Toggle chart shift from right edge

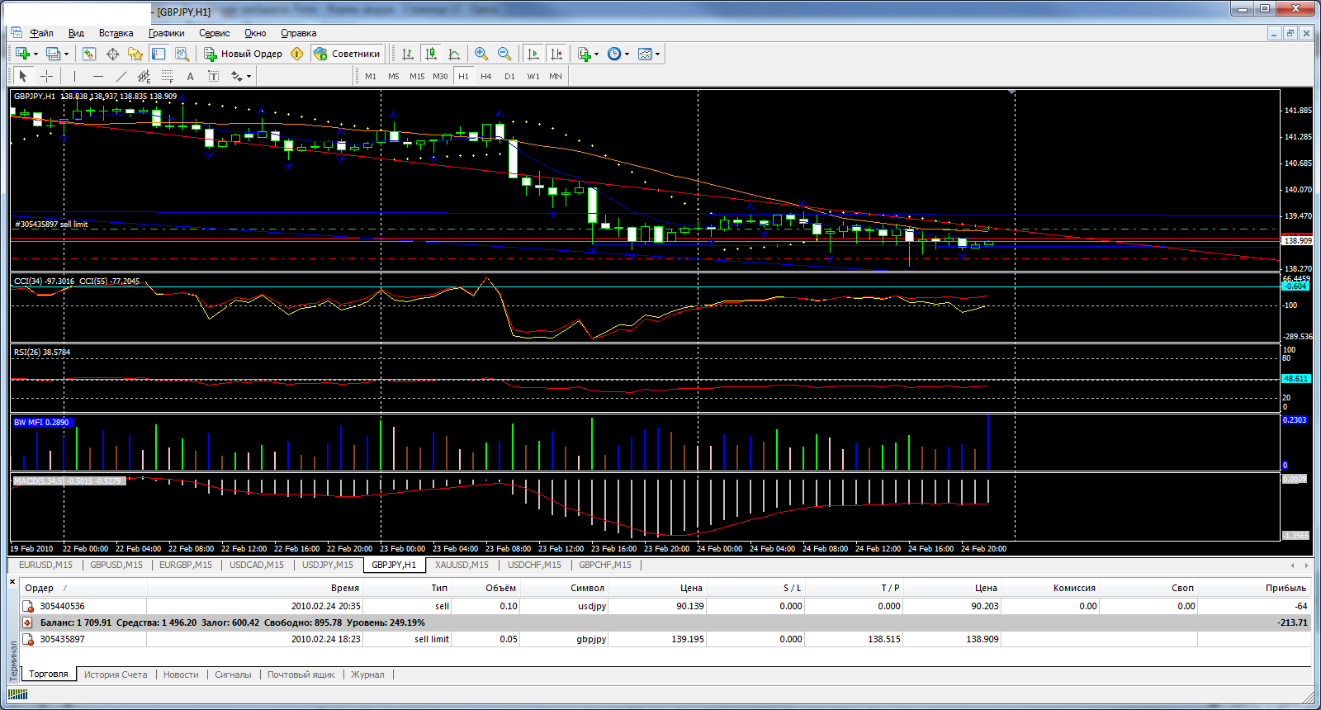point(556,54)
